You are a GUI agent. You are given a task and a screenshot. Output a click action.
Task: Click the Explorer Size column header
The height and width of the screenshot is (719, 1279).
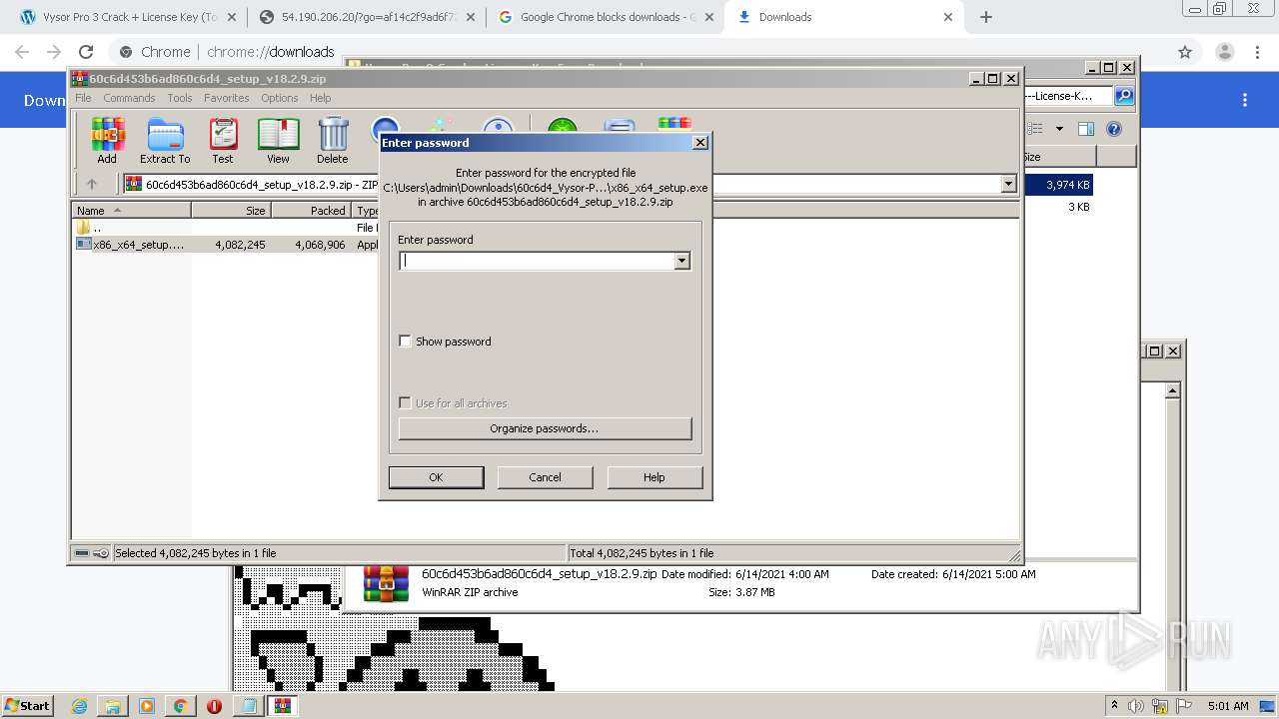[1059, 157]
